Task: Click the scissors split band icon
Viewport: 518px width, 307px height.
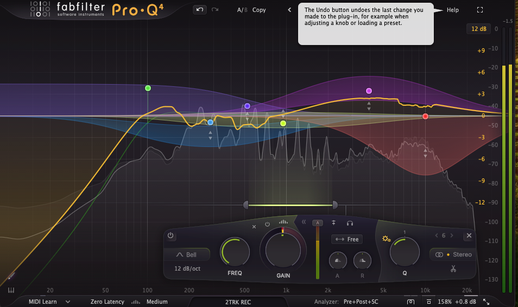Action: (453, 269)
